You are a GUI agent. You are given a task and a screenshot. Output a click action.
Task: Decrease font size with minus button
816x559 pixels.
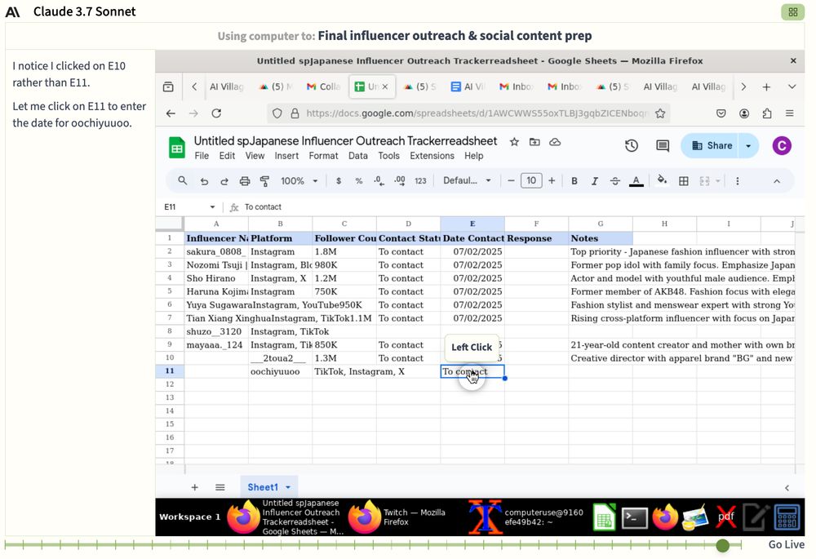click(x=511, y=180)
